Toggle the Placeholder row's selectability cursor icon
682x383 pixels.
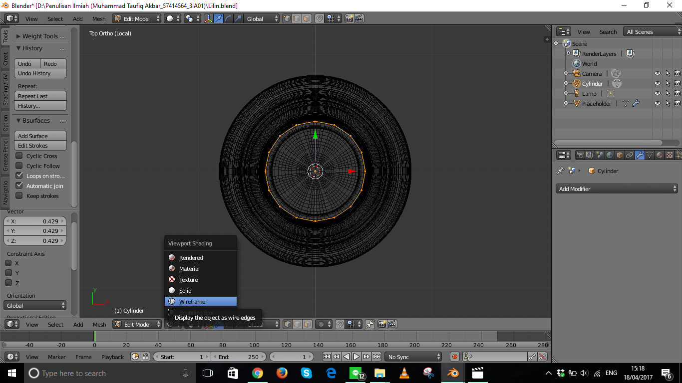point(668,103)
